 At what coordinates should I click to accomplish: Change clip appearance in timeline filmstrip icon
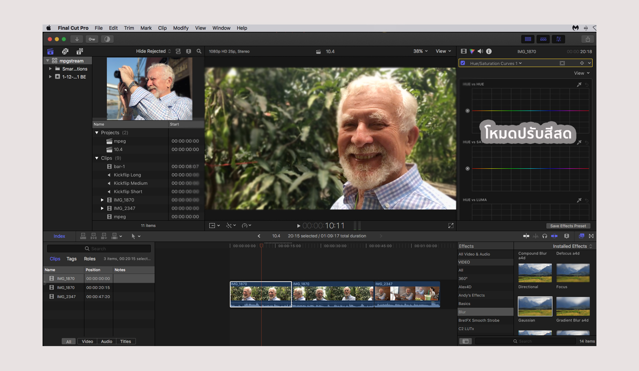point(567,236)
